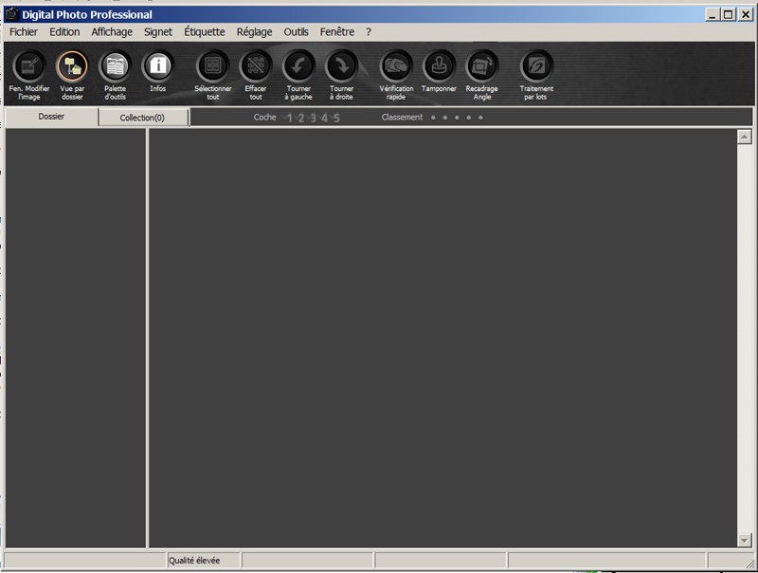Viewport: 758px width, 573px height.
Task: Set Classement to first dot
Action: click(x=433, y=118)
